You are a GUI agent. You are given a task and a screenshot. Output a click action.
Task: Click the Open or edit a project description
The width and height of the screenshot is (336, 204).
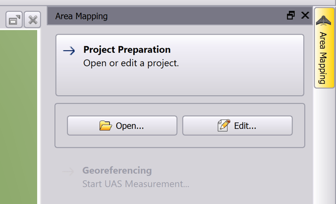click(x=131, y=63)
